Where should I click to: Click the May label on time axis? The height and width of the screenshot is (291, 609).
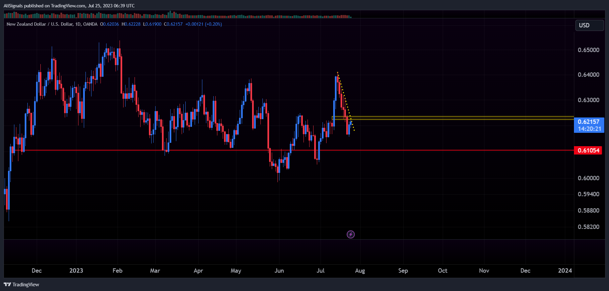(236, 271)
